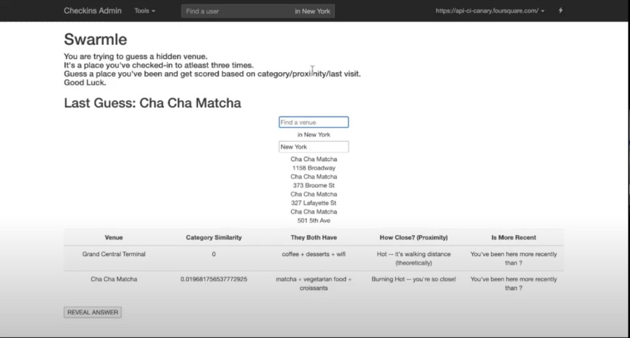
Task: Click the How Close? (Proximity) header
Action: tap(413, 238)
